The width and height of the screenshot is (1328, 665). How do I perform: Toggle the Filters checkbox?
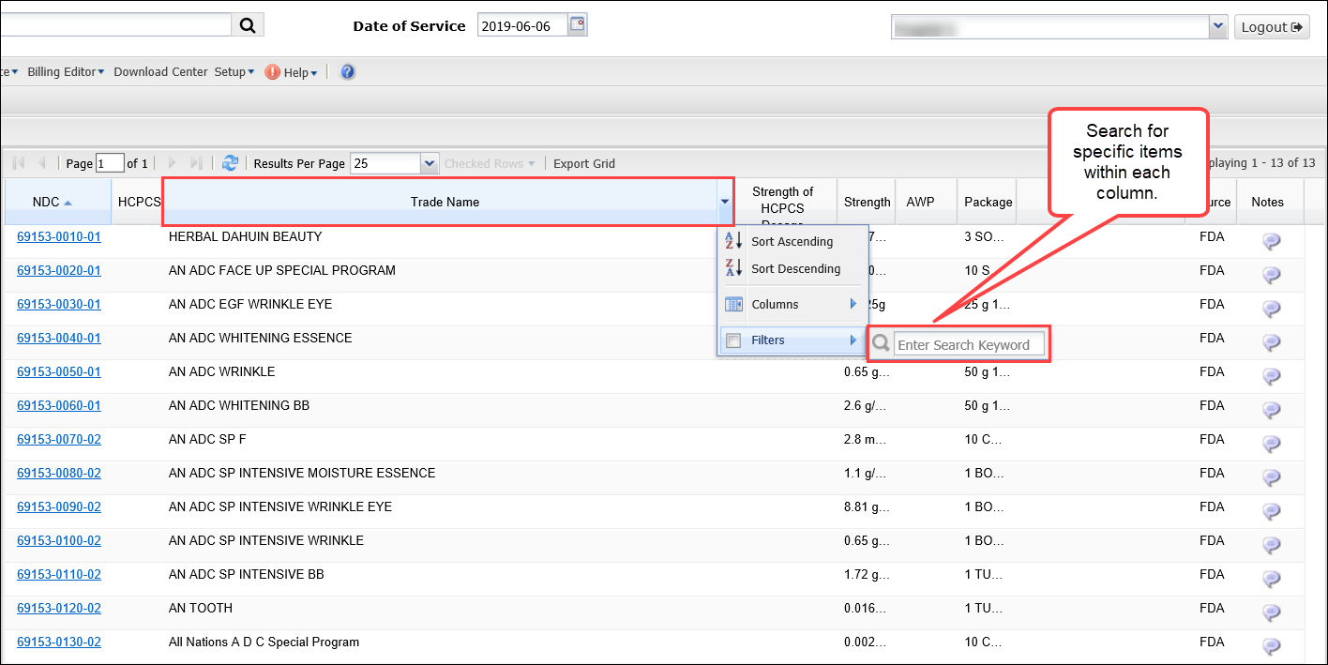pyautogui.click(x=733, y=340)
